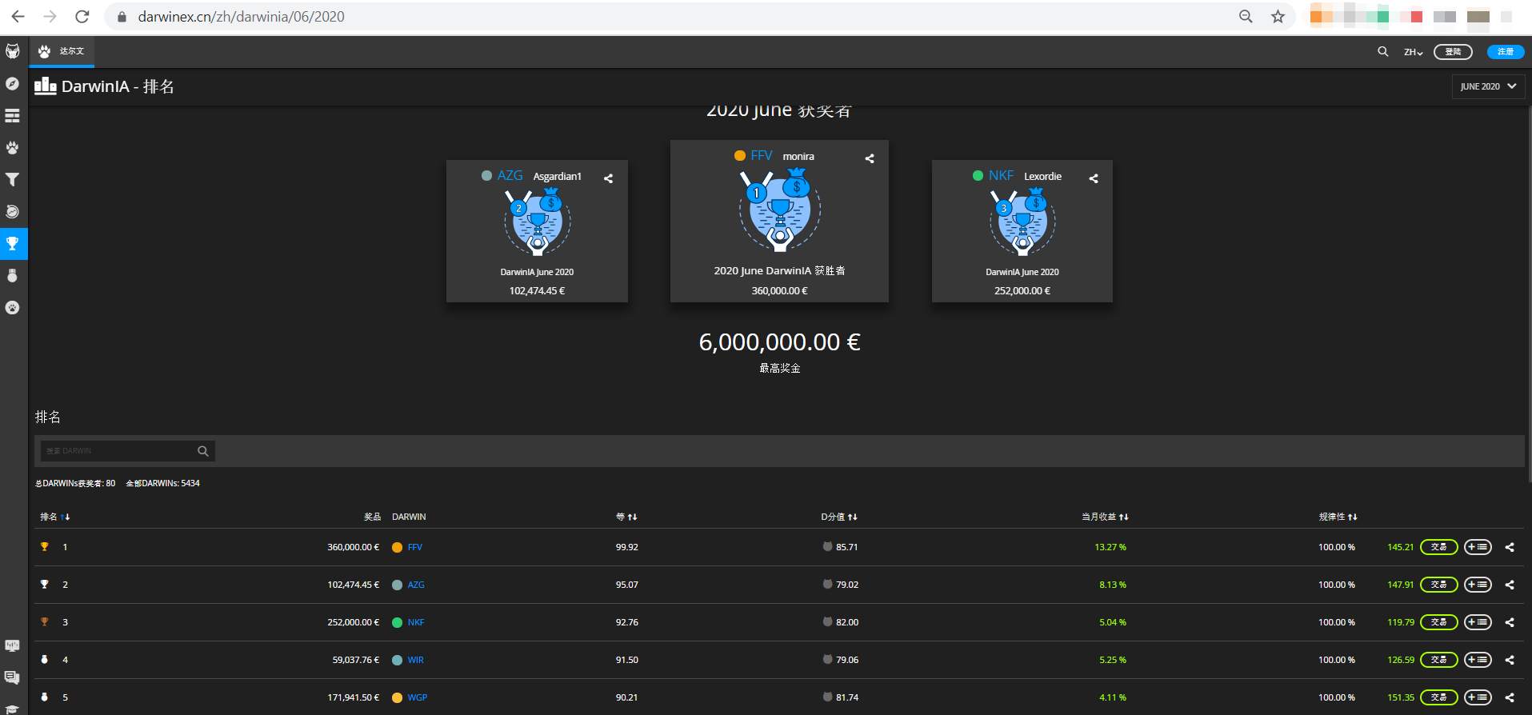Open the JUNE 2020 month dropdown
Viewport: 1532px width, 715px height.
pos(1488,86)
